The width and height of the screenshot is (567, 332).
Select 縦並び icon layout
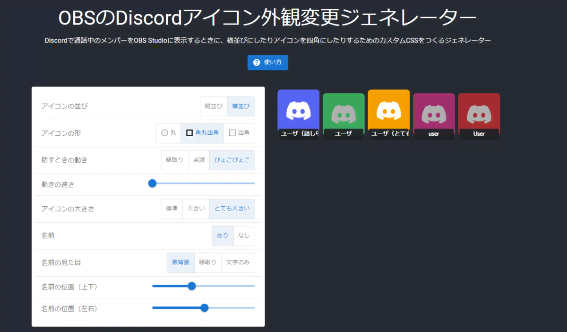coord(214,106)
